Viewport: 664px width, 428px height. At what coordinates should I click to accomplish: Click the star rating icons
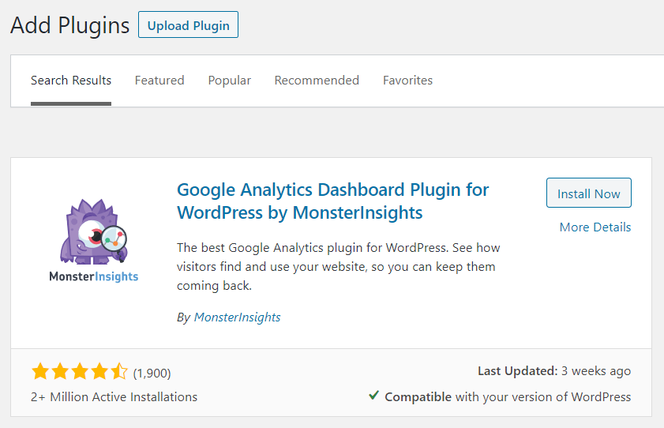click(79, 371)
